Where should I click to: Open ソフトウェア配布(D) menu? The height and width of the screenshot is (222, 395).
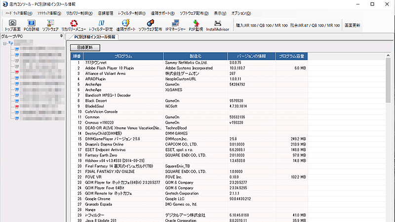click(194, 13)
